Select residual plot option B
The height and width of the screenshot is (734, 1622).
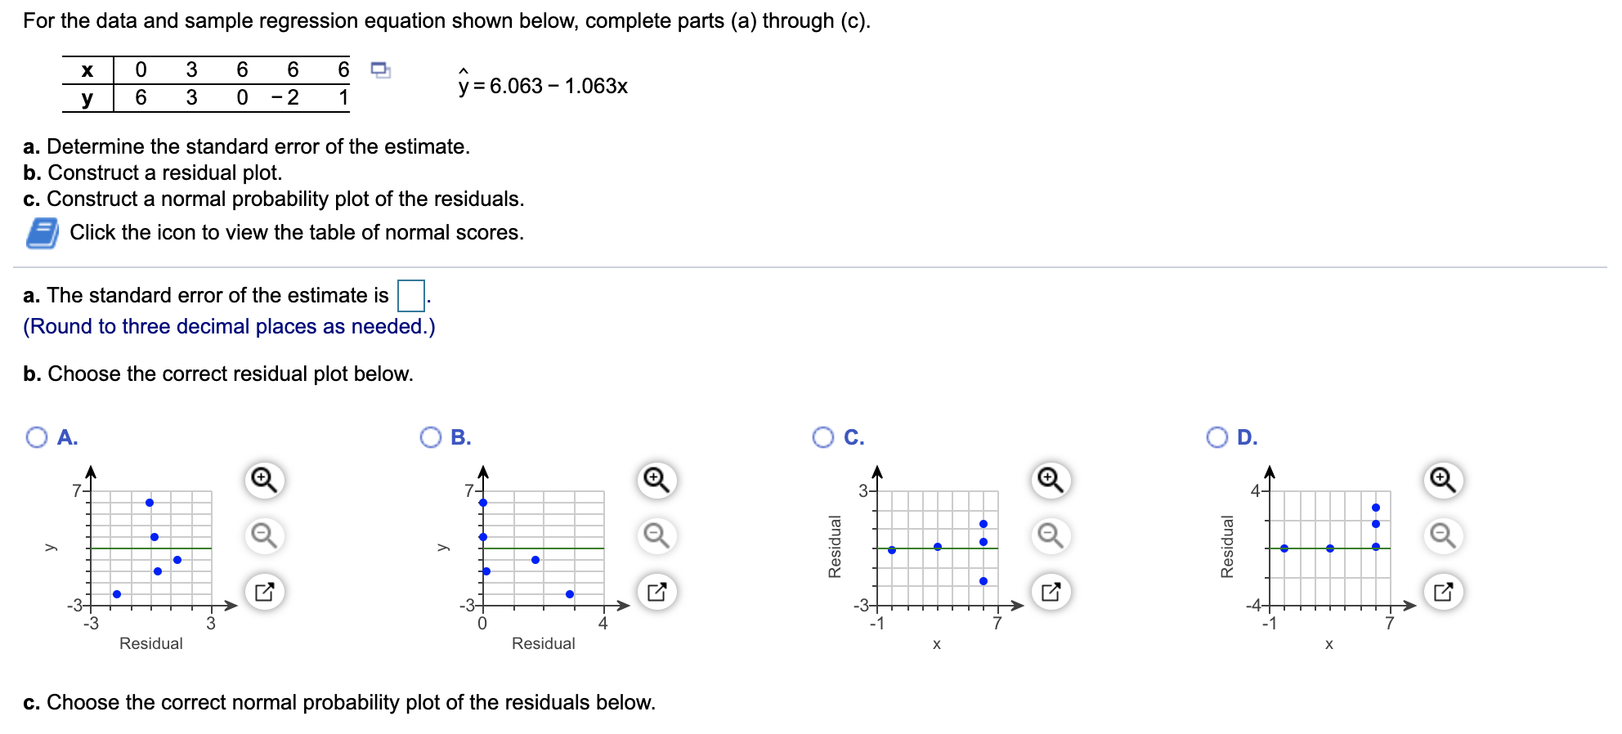tap(431, 437)
